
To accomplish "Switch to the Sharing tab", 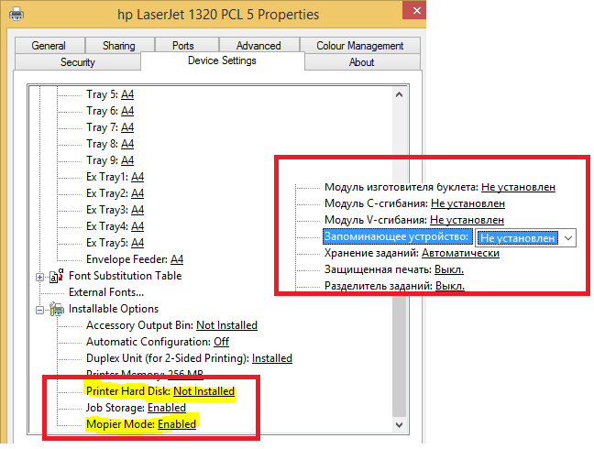I will pos(119,46).
